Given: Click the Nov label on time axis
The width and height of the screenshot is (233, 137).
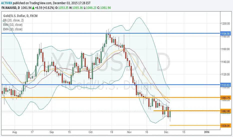Looking at the screenshot, I should coord(129,132).
